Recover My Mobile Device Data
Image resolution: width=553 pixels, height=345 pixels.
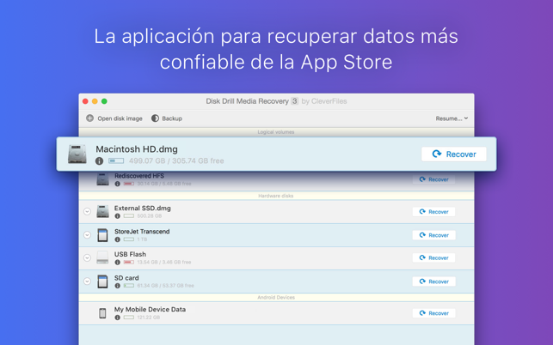(x=433, y=313)
